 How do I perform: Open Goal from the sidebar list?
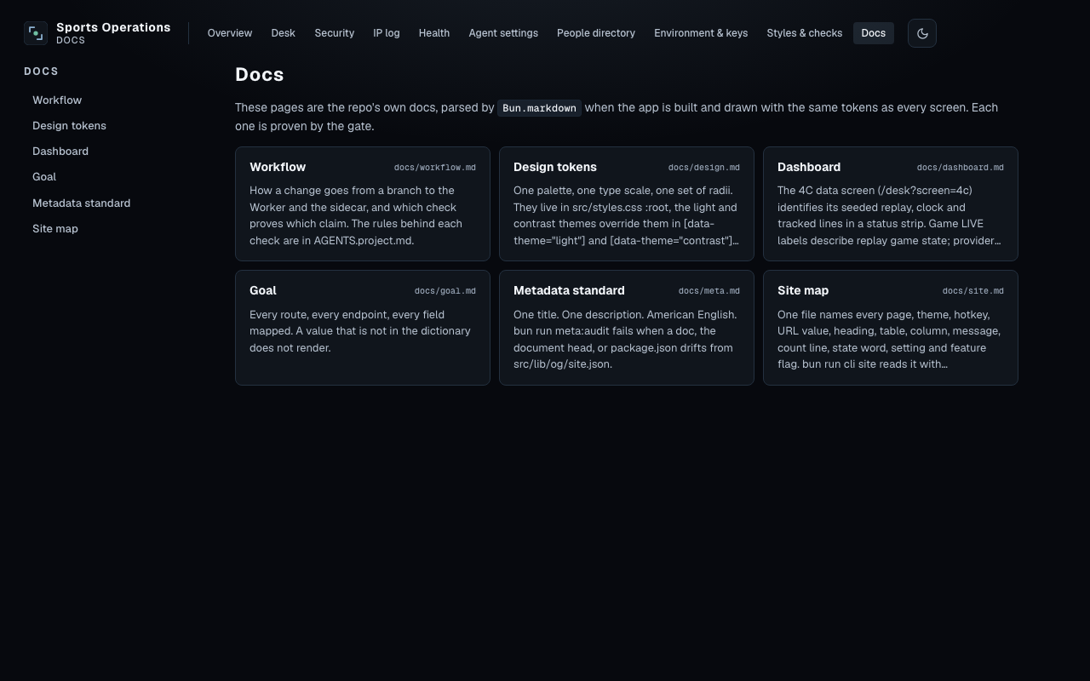[x=44, y=177]
